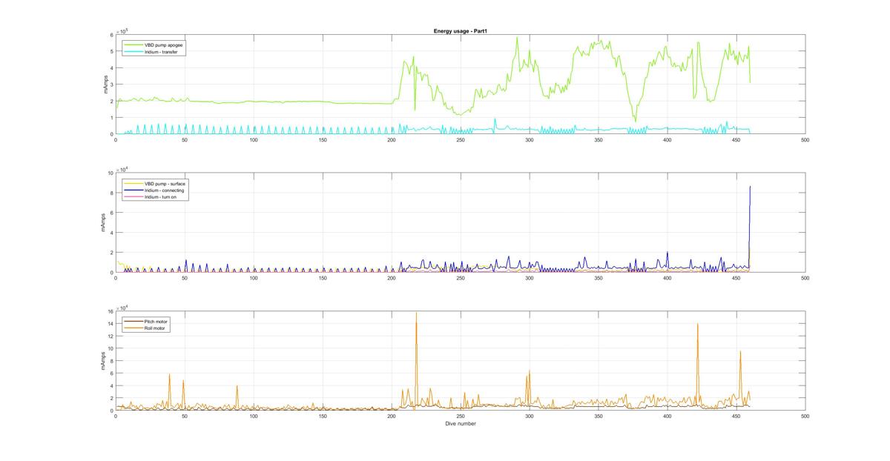This screenshot has height=461, width=890.
Task: Click the "mAmps" y-axis label of the bottom plot
Action: point(104,361)
